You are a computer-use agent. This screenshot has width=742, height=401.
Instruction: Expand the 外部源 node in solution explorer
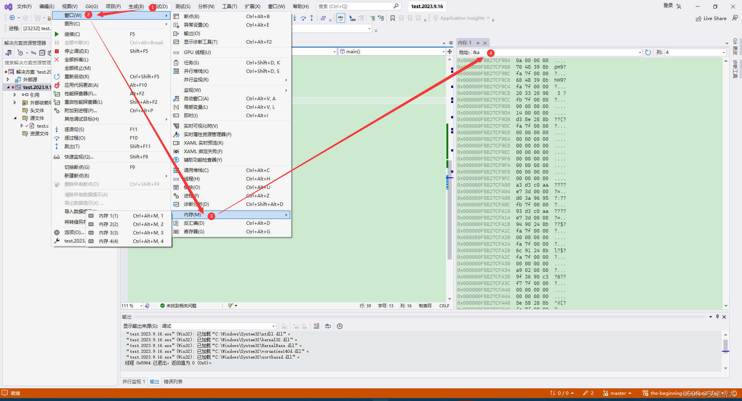[x=8, y=79]
